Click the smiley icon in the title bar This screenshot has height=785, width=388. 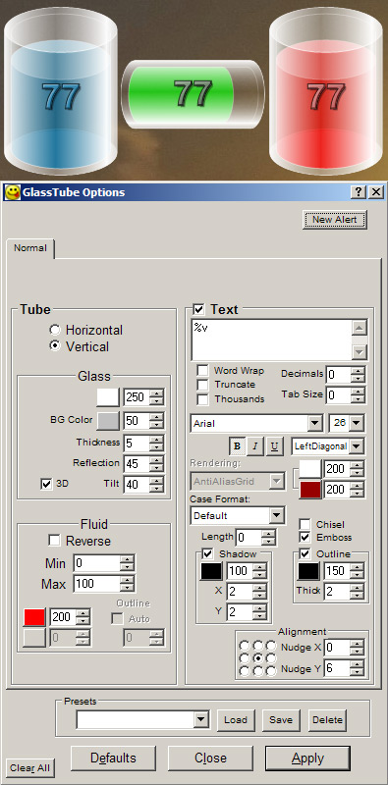pyautogui.click(x=12, y=192)
